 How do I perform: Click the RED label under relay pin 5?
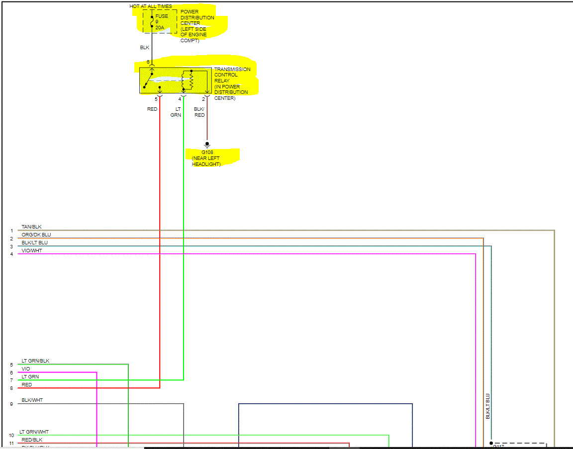tap(152, 109)
